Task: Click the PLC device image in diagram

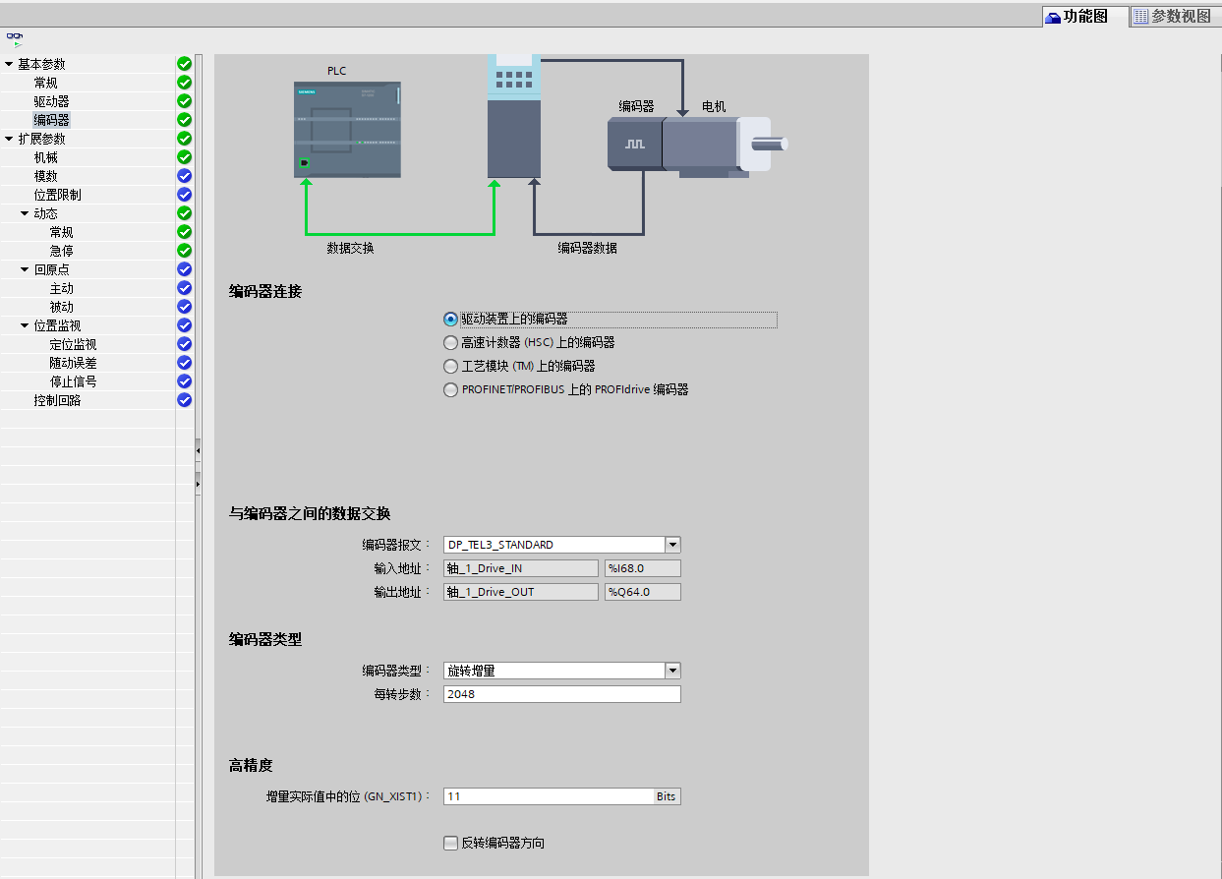Action: click(x=347, y=129)
